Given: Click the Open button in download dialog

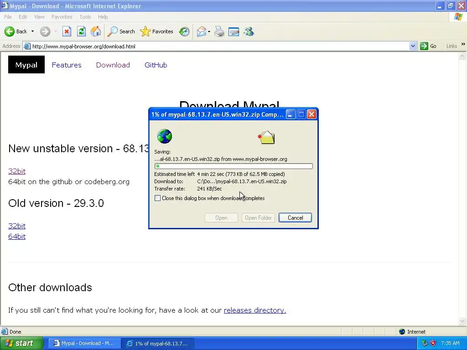Looking at the screenshot, I should point(221,217).
